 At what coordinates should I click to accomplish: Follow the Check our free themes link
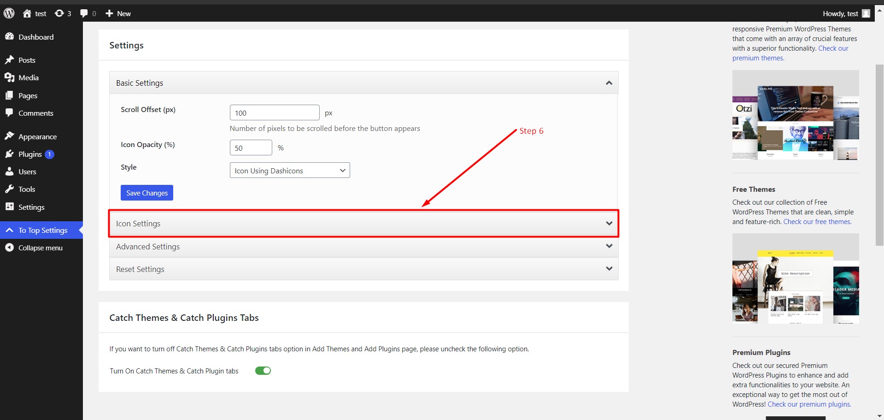pos(818,222)
